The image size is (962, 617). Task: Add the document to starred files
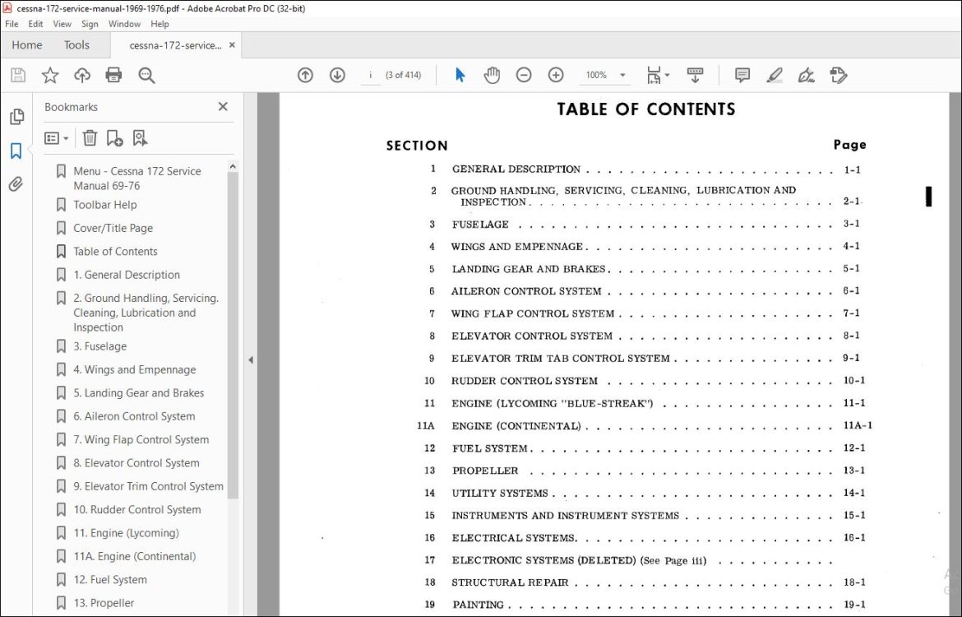(x=49, y=75)
